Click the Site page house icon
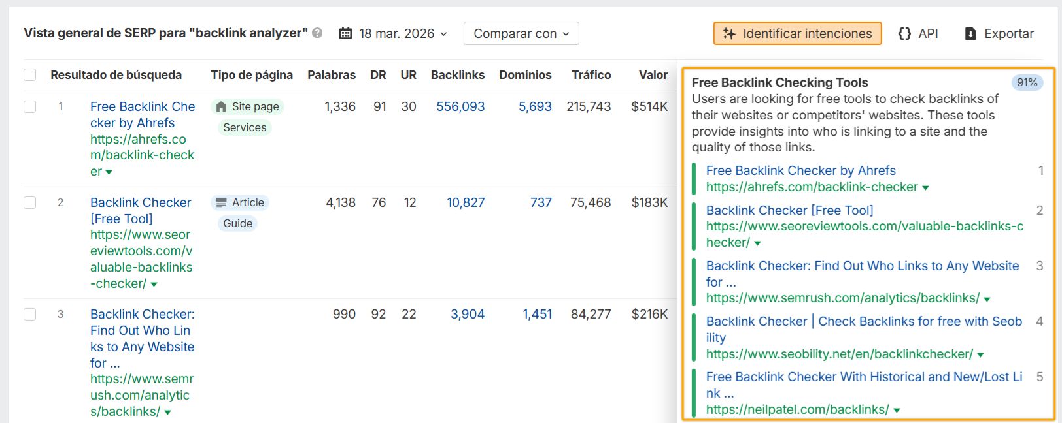Image resolution: width=1062 pixels, height=423 pixels. 221,106
